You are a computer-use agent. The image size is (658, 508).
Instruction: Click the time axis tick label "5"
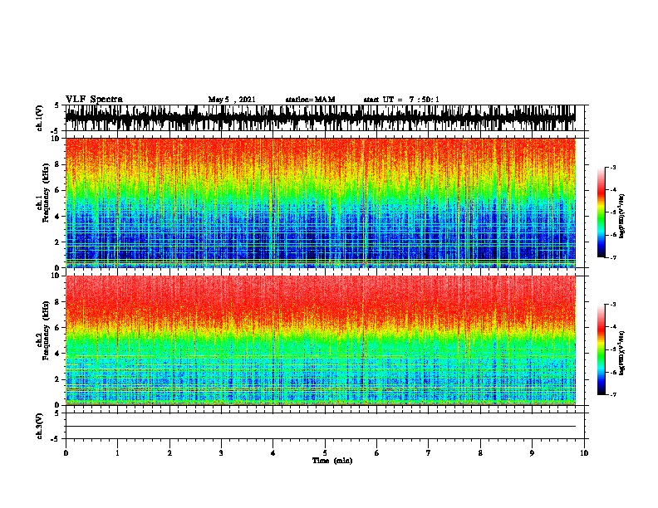pyautogui.click(x=325, y=452)
